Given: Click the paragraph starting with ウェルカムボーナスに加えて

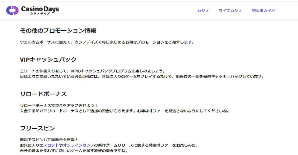Looking at the screenshot, I should click(107, 42).
